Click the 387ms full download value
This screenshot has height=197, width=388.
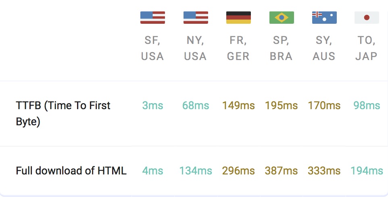(282, 171)
